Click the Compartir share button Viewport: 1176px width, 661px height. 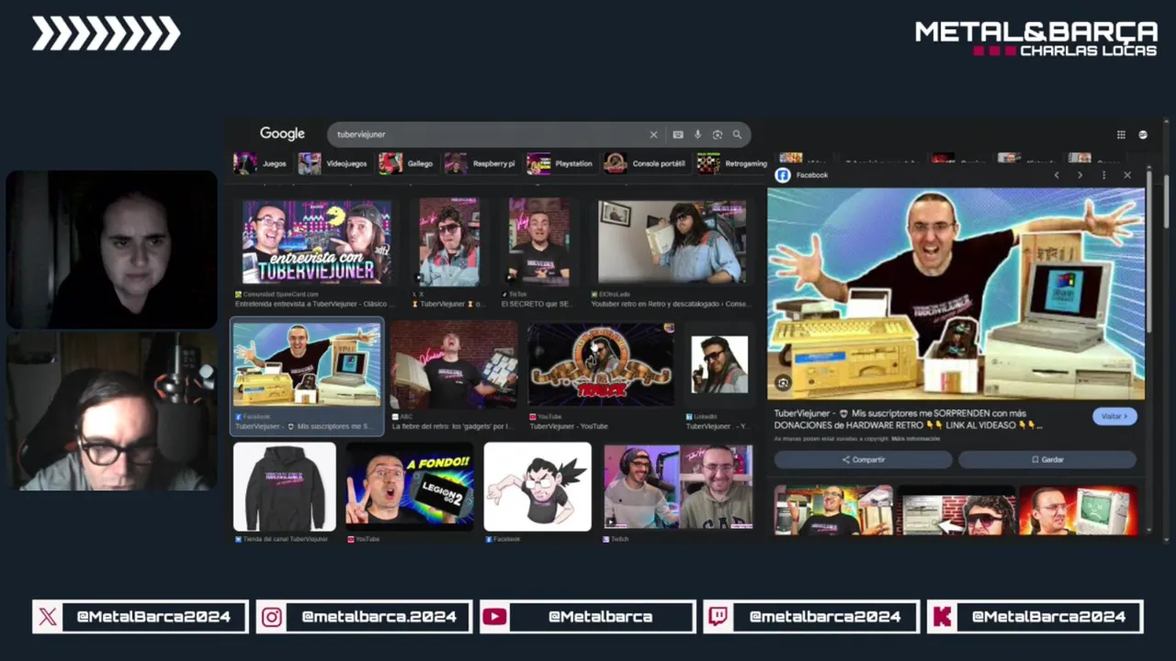tap(864, 459)
